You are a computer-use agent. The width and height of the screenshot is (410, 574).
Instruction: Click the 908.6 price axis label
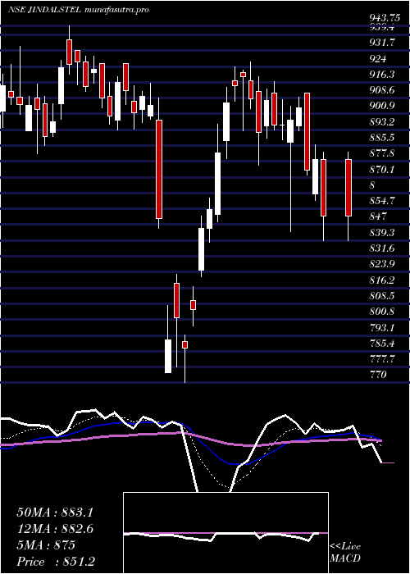[x=383, y=90]
